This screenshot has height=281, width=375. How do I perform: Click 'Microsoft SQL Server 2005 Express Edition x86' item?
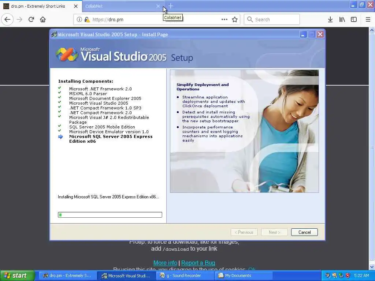click(x=111, y=139)
